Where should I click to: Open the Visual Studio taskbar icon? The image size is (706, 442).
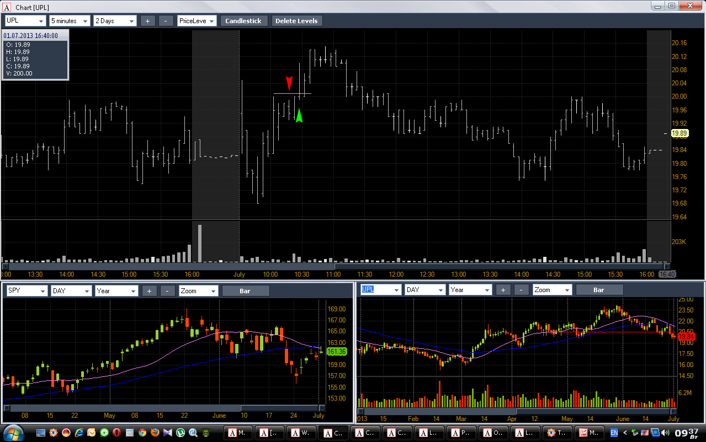(167, 433)
